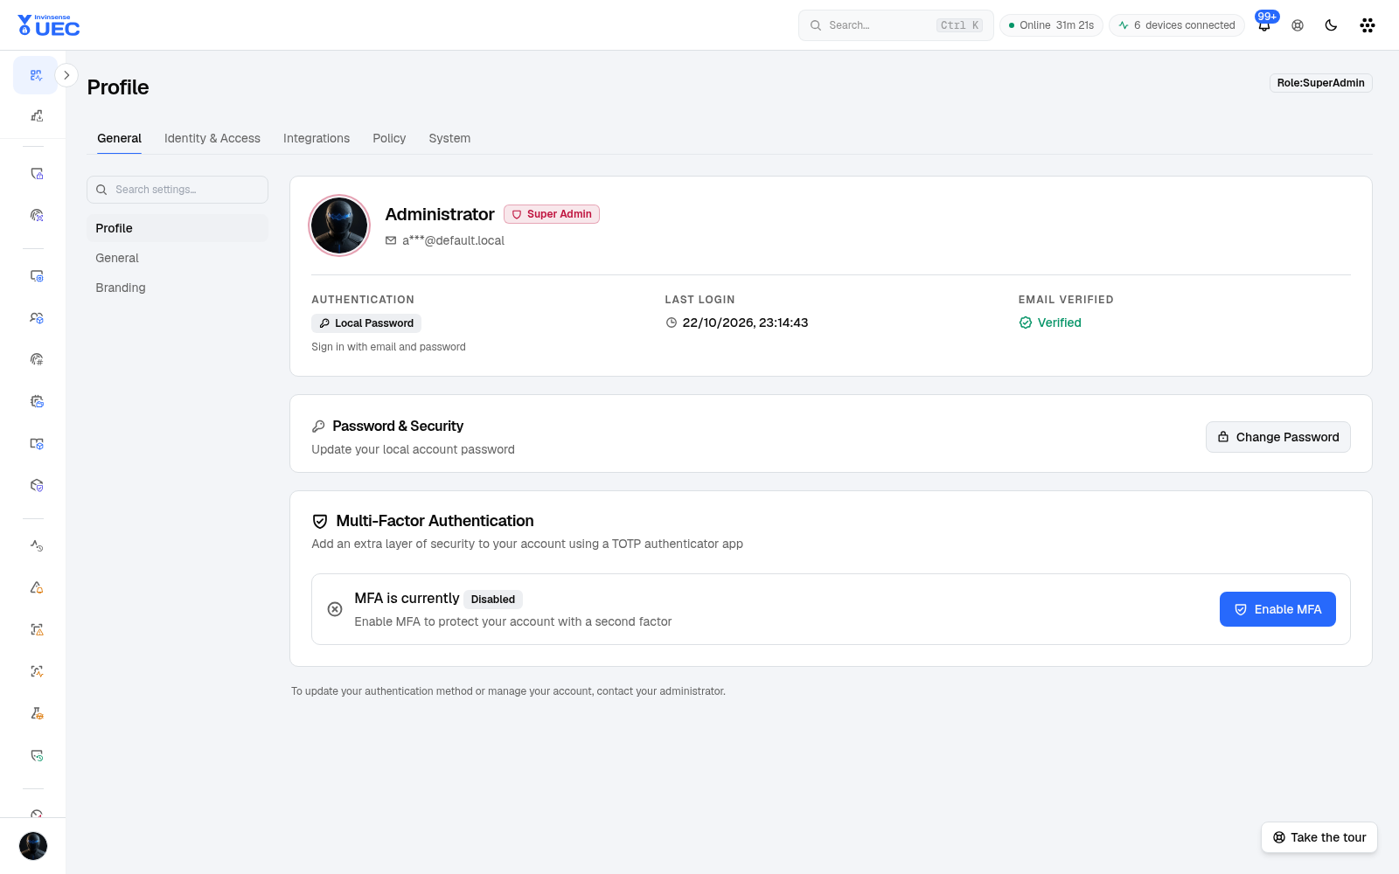Click the Role:SuperAdmin badge
This screenshot has width=1399, height=874.
click(x=1320, y=83)
